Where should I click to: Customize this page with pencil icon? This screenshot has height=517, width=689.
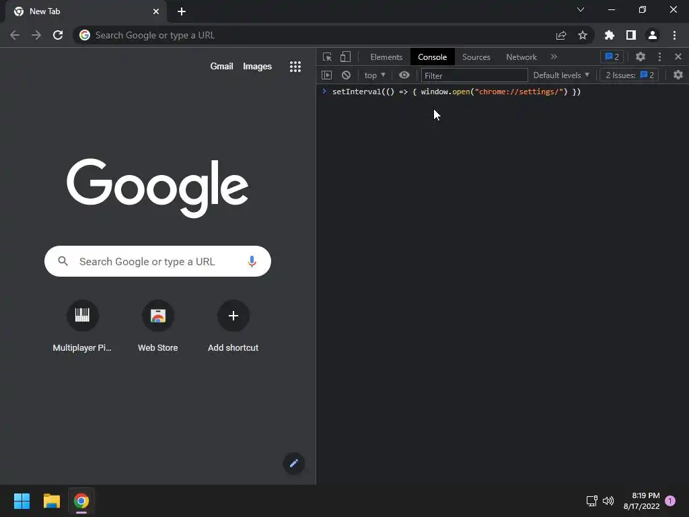click(x=294, y=463)
